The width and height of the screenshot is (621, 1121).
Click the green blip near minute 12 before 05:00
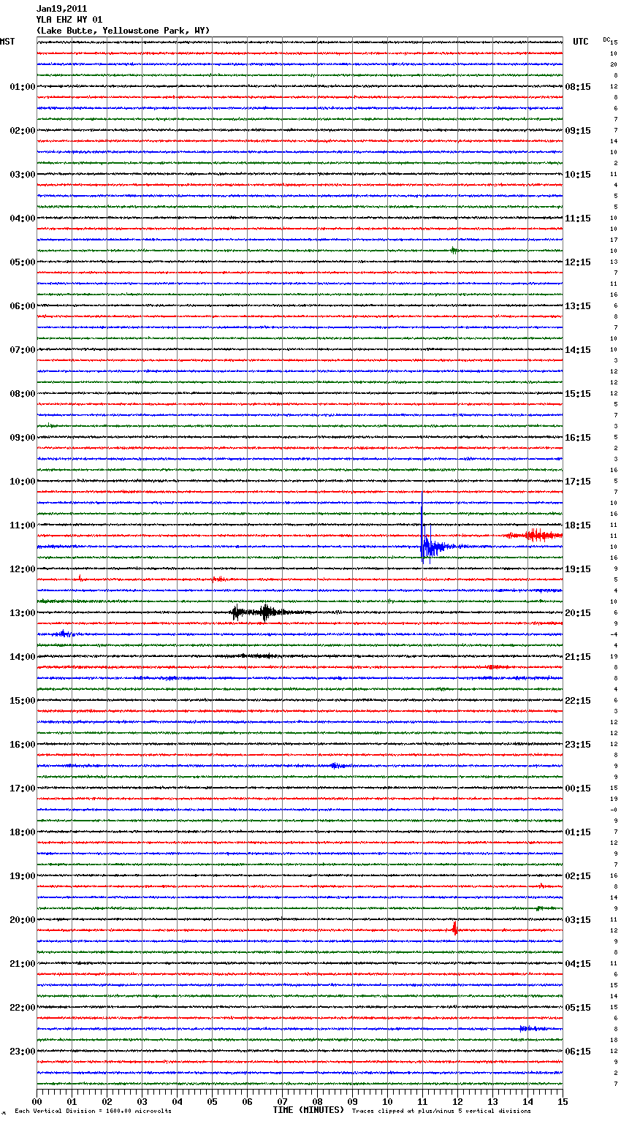click(454, 251)
